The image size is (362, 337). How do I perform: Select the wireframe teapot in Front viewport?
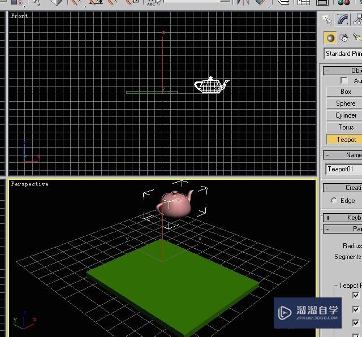(x=212, y=85)
